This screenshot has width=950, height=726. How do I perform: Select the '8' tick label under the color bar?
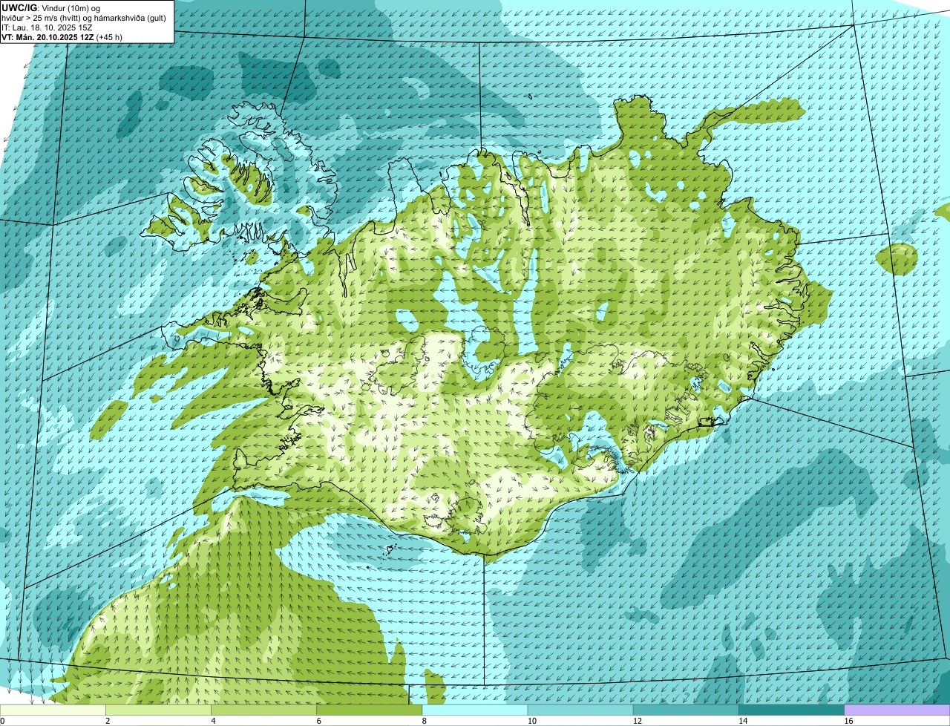pos(425,721)
